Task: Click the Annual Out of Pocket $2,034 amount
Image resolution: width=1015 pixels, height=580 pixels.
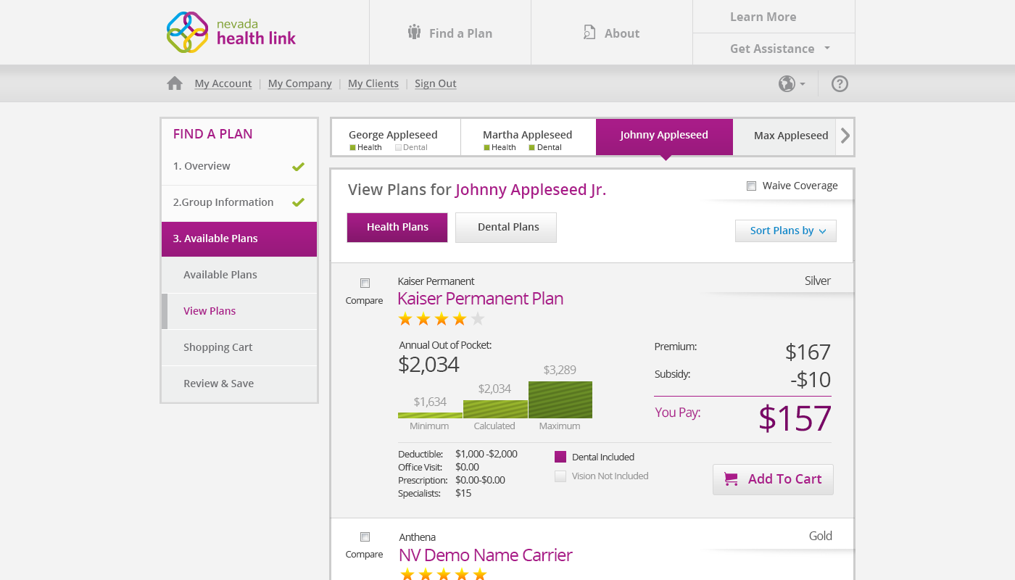Action: pos(428,364)
